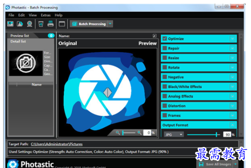This screenshot has width=251, height=168.
Task: Click the preview list count badge 0
Action: pos(51,35)
